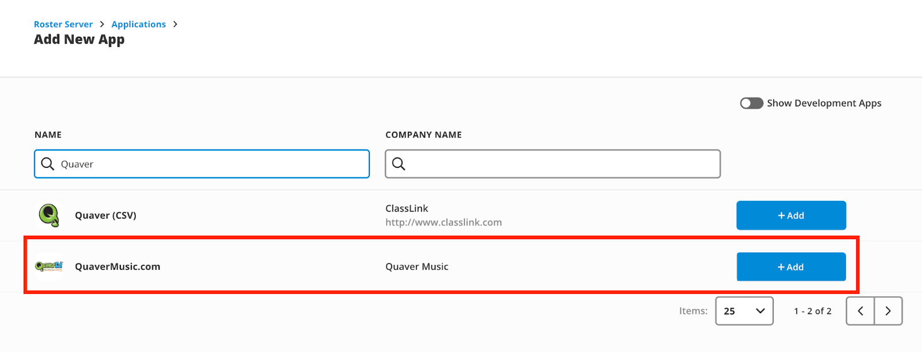Image resolution: width=922 pixels, height=352 pixels.
Task: Go to previous page of results
Action: coord(860,311)
